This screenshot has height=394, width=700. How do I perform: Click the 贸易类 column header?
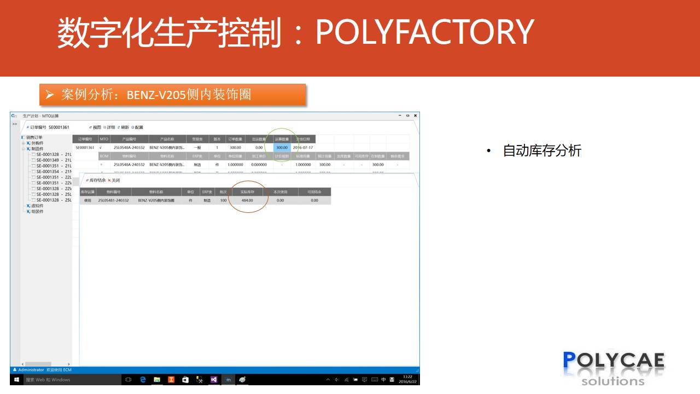coord(197,140)
